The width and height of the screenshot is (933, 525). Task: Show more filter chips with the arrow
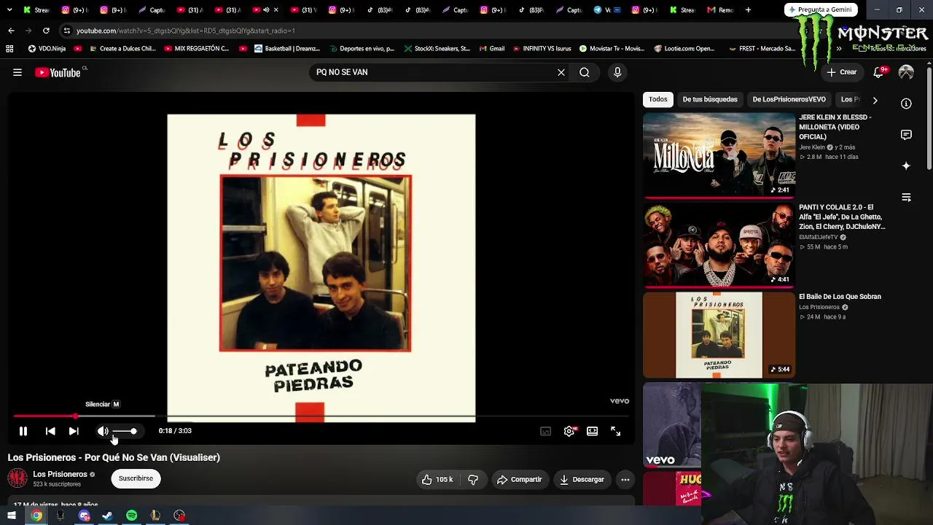tap(875, 100)
